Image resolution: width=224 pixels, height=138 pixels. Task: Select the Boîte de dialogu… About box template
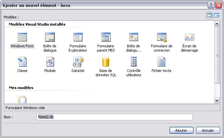coord(133,37)
